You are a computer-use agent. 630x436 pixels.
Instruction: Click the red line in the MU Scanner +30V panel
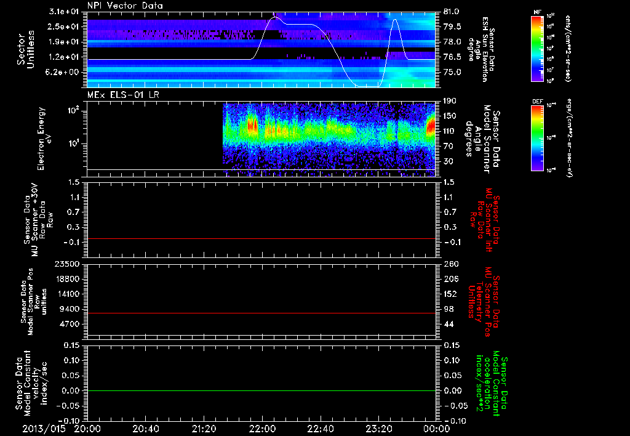click(x=261, y=238)
